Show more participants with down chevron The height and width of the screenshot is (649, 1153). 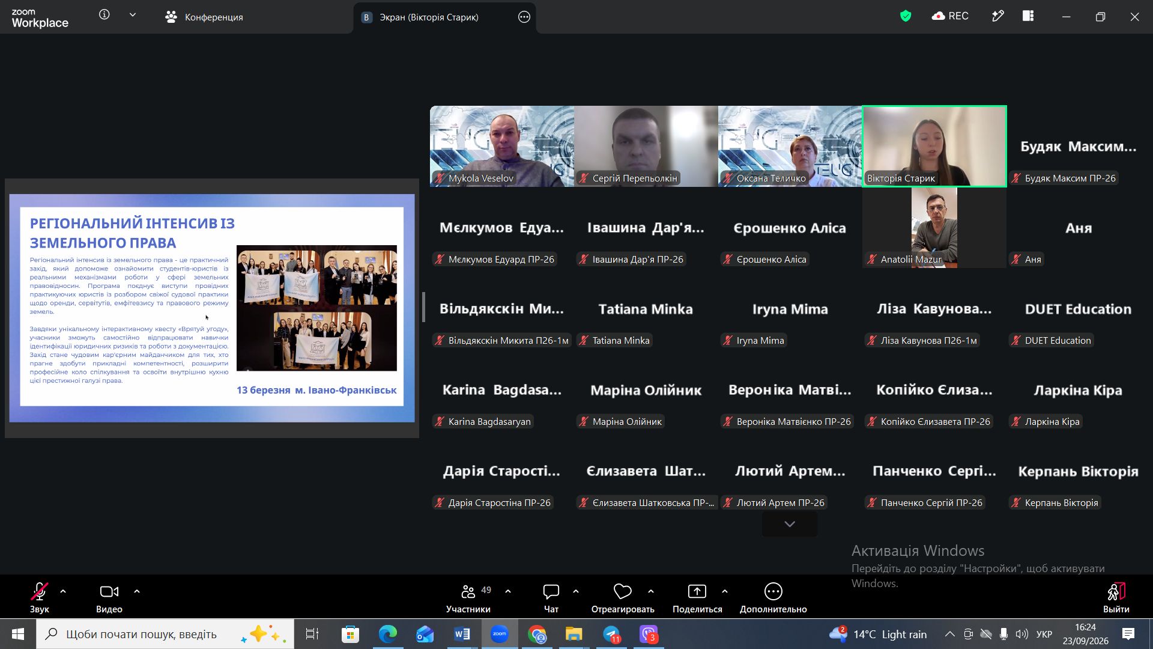(790, 524)
